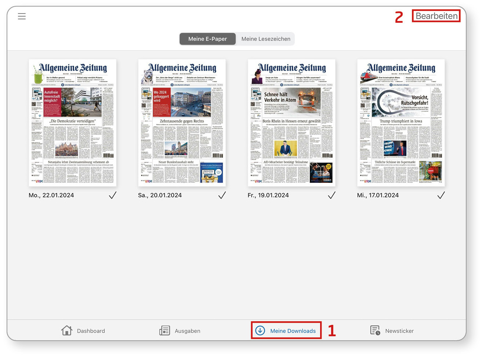The image size is (482, 359).
Task: Go to the Ausgaben tab label
Action: (x=187, y=331)
